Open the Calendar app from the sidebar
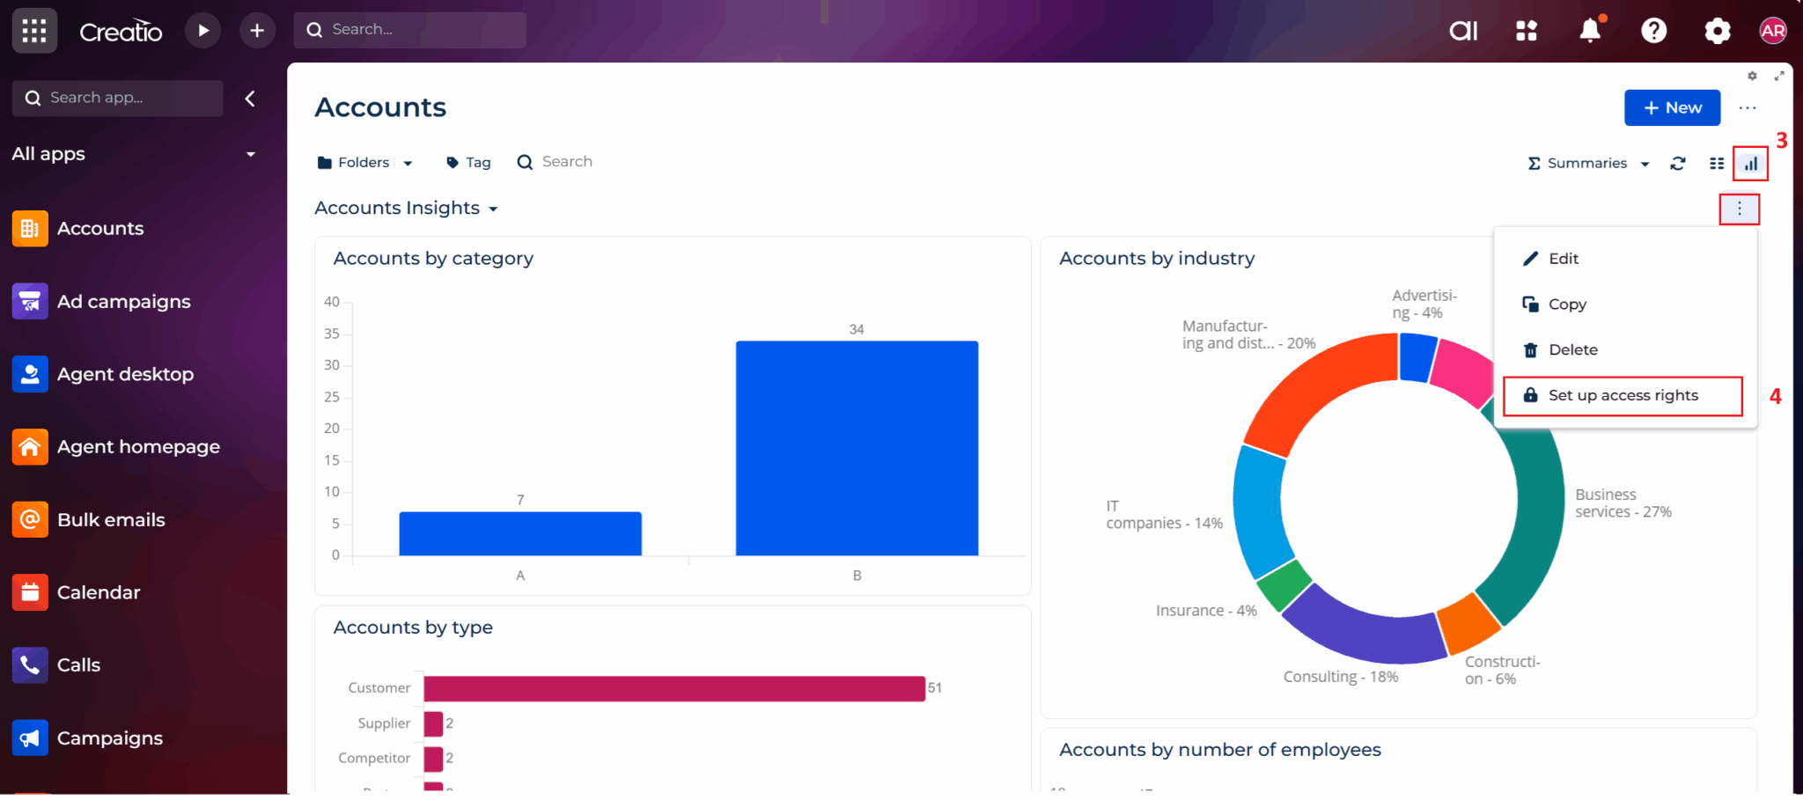Image resolution: width=1803 pixels, height=800 pixels. 99,591
